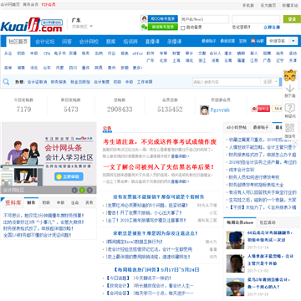Image resolution: width=301 pixels, height=301 pixels.
Task: Log in with WeChat account button
Action: click(x=159, y=27)
